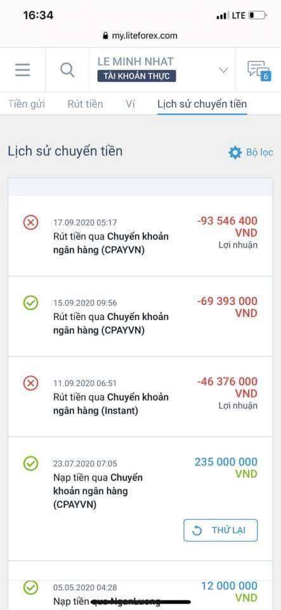Switch to the Rút tiền tab
This screenshot has height=610, width=281.
pyautogui.click(x=85, y=104)
